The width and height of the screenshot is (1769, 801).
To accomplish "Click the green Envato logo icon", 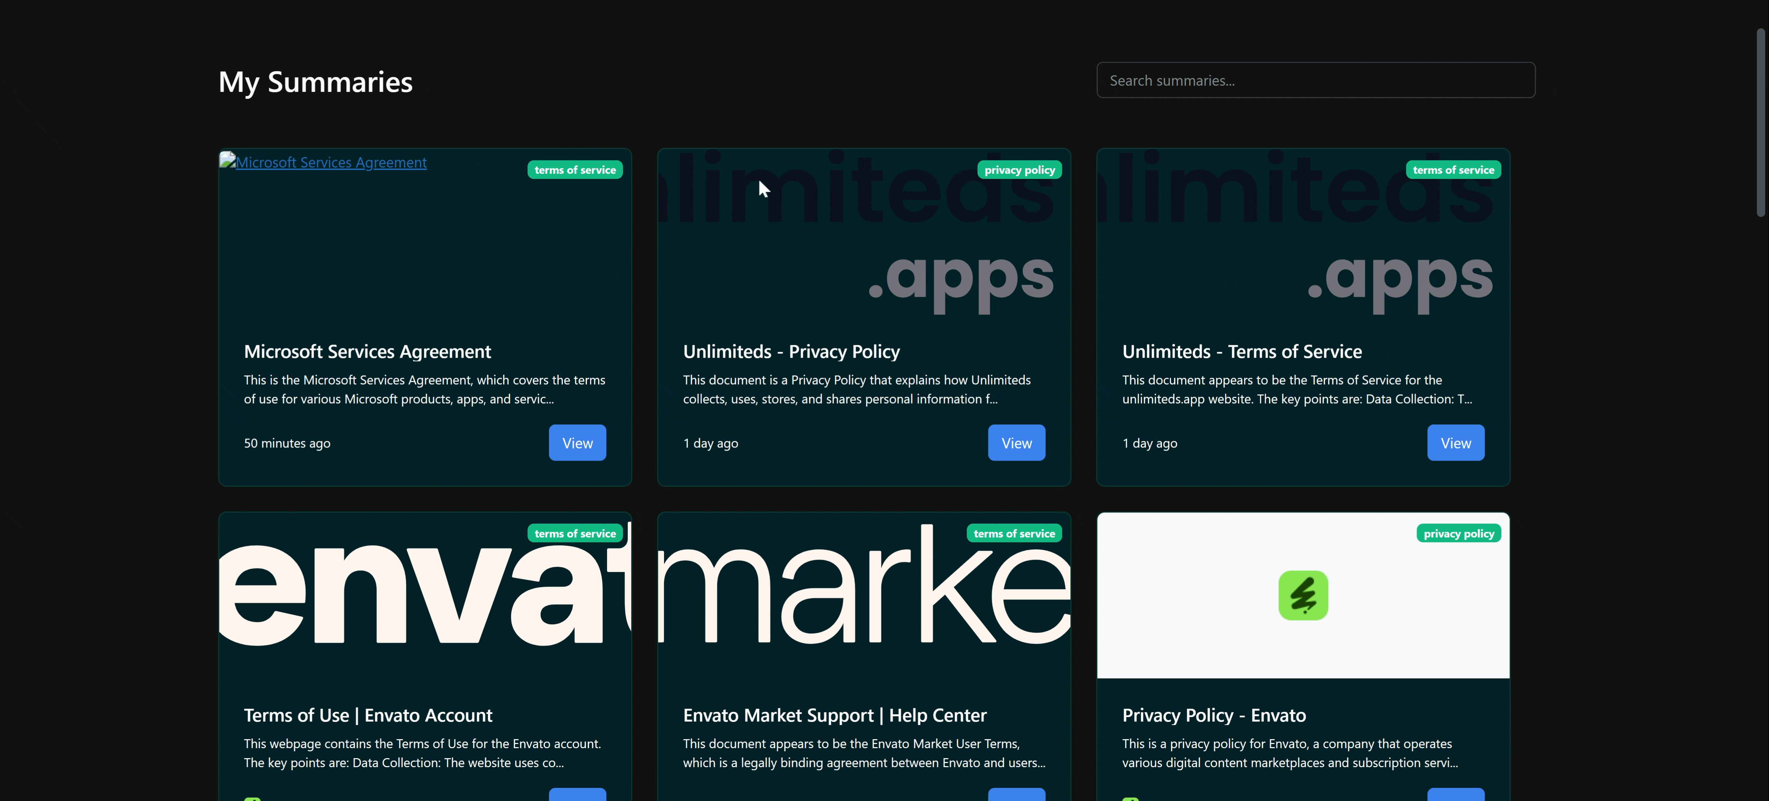I will tap(1303, 596).
